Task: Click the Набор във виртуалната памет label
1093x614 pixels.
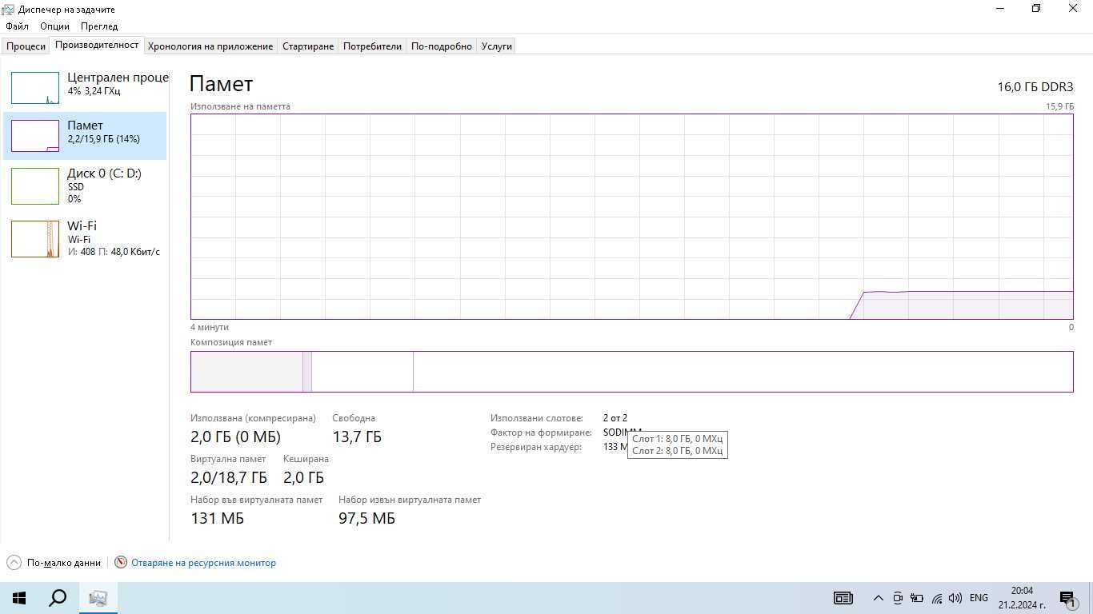Action: pyautogui.click(x=256, y=500)
